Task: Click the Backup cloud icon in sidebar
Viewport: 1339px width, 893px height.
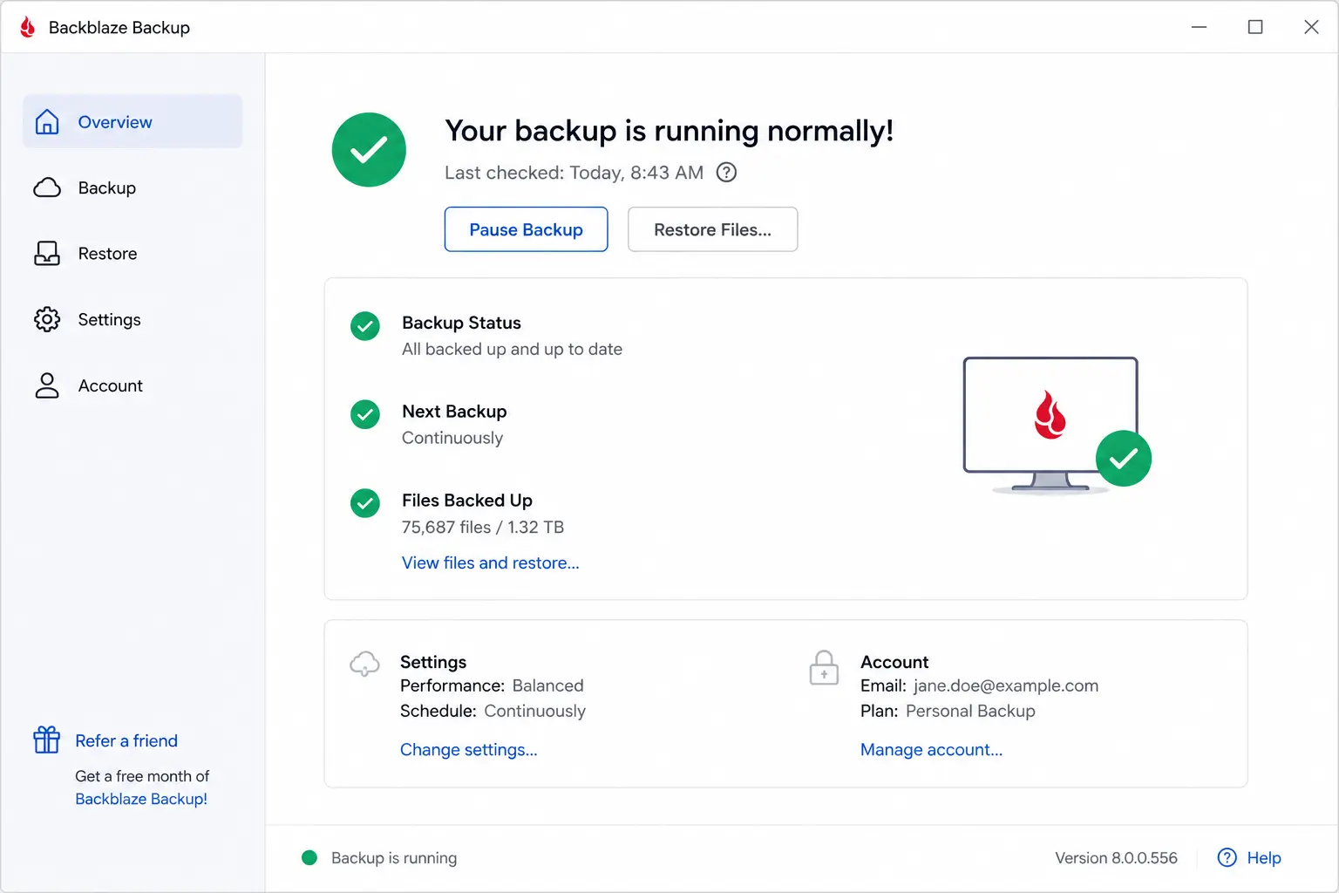Action: 47,187
